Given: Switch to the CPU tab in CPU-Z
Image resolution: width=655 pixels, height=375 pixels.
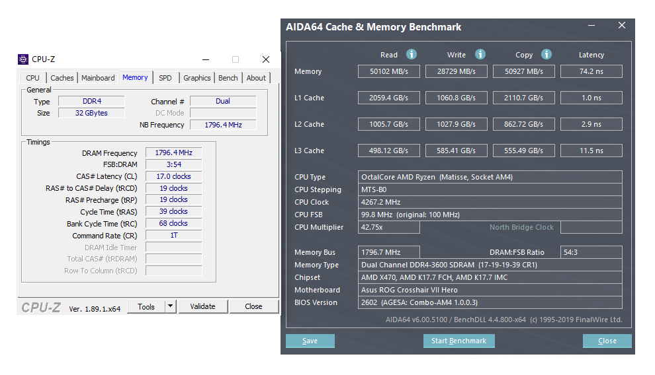Looking at the screenshot, I should pos(32,78).
